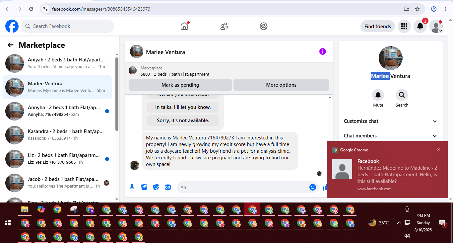The width and height of the screenshot is (453, 243).
Task: Select reply 'In talks. I'll let you know.'
Action: 183,107
